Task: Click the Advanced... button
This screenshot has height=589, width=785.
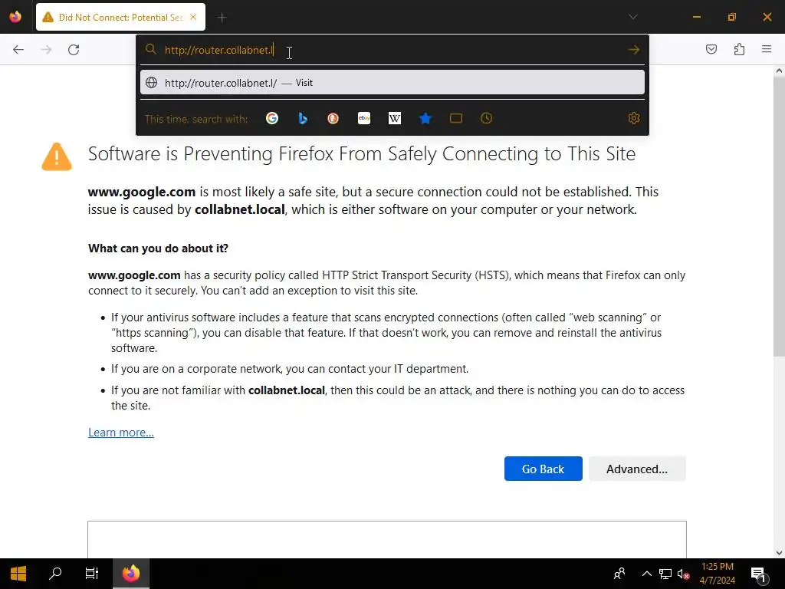Action: [637, 469]
